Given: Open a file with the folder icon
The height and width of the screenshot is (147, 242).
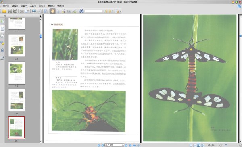Looking at the screenshot, I should (x=4, y=11).
